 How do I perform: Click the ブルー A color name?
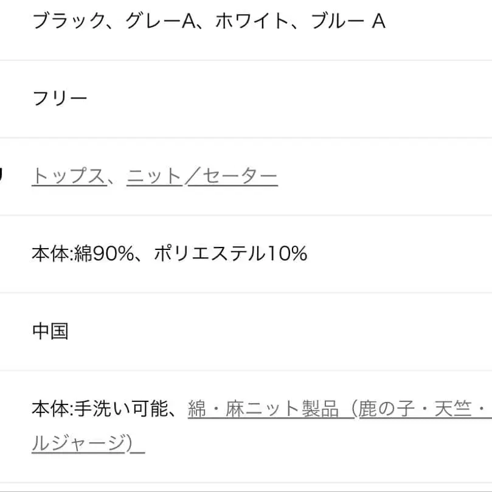(x=348, y=22)
